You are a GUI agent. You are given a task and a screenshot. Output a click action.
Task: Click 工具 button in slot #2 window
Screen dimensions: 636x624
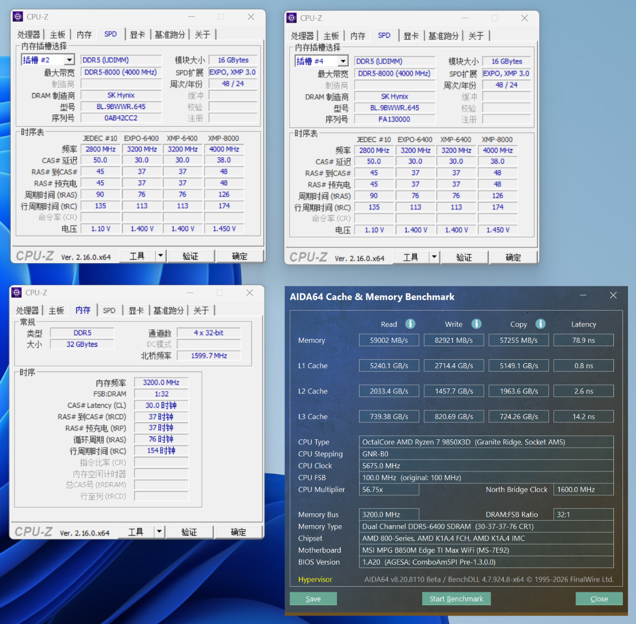[137, 256]
